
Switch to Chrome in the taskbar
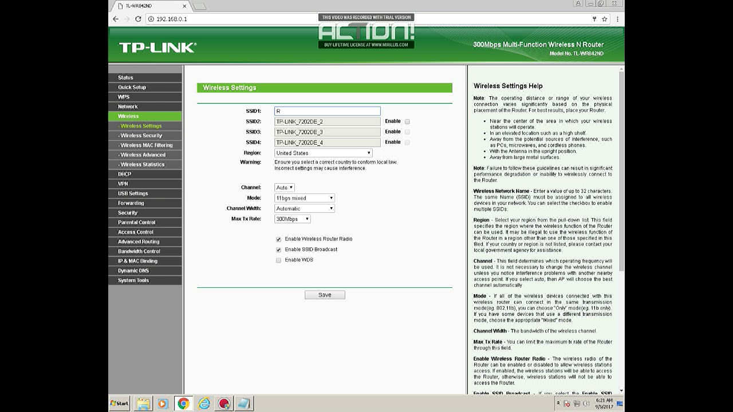pyautogui.click(x=183, y=404)
